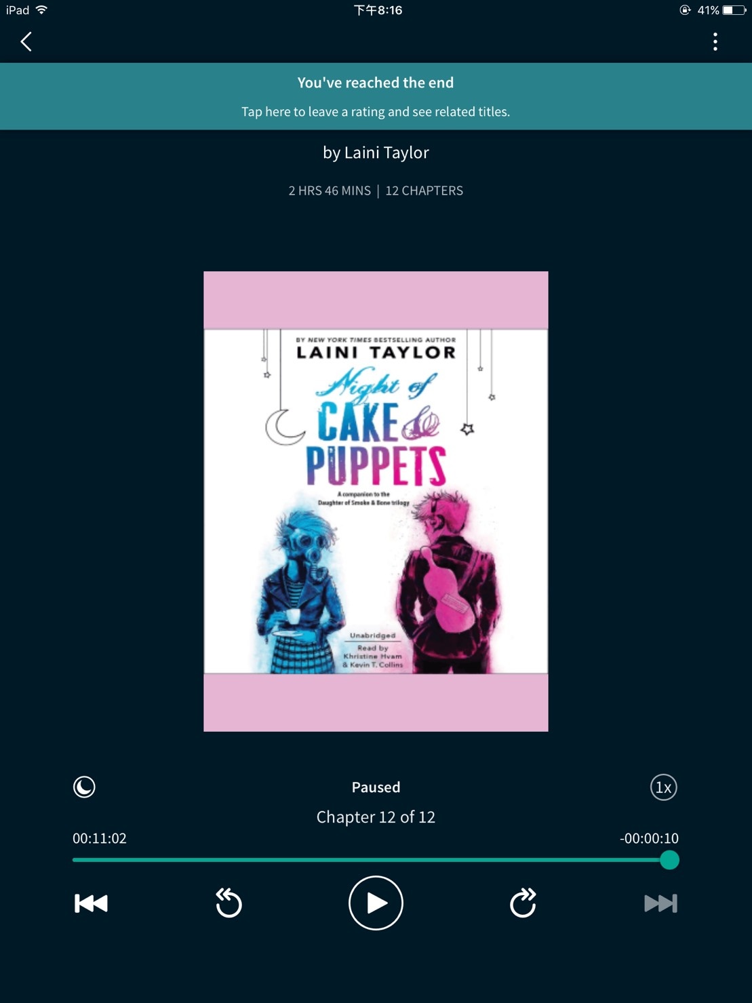The image size is (752, 1003).
Task: Skip to next chapter
Action: point(660,903)
